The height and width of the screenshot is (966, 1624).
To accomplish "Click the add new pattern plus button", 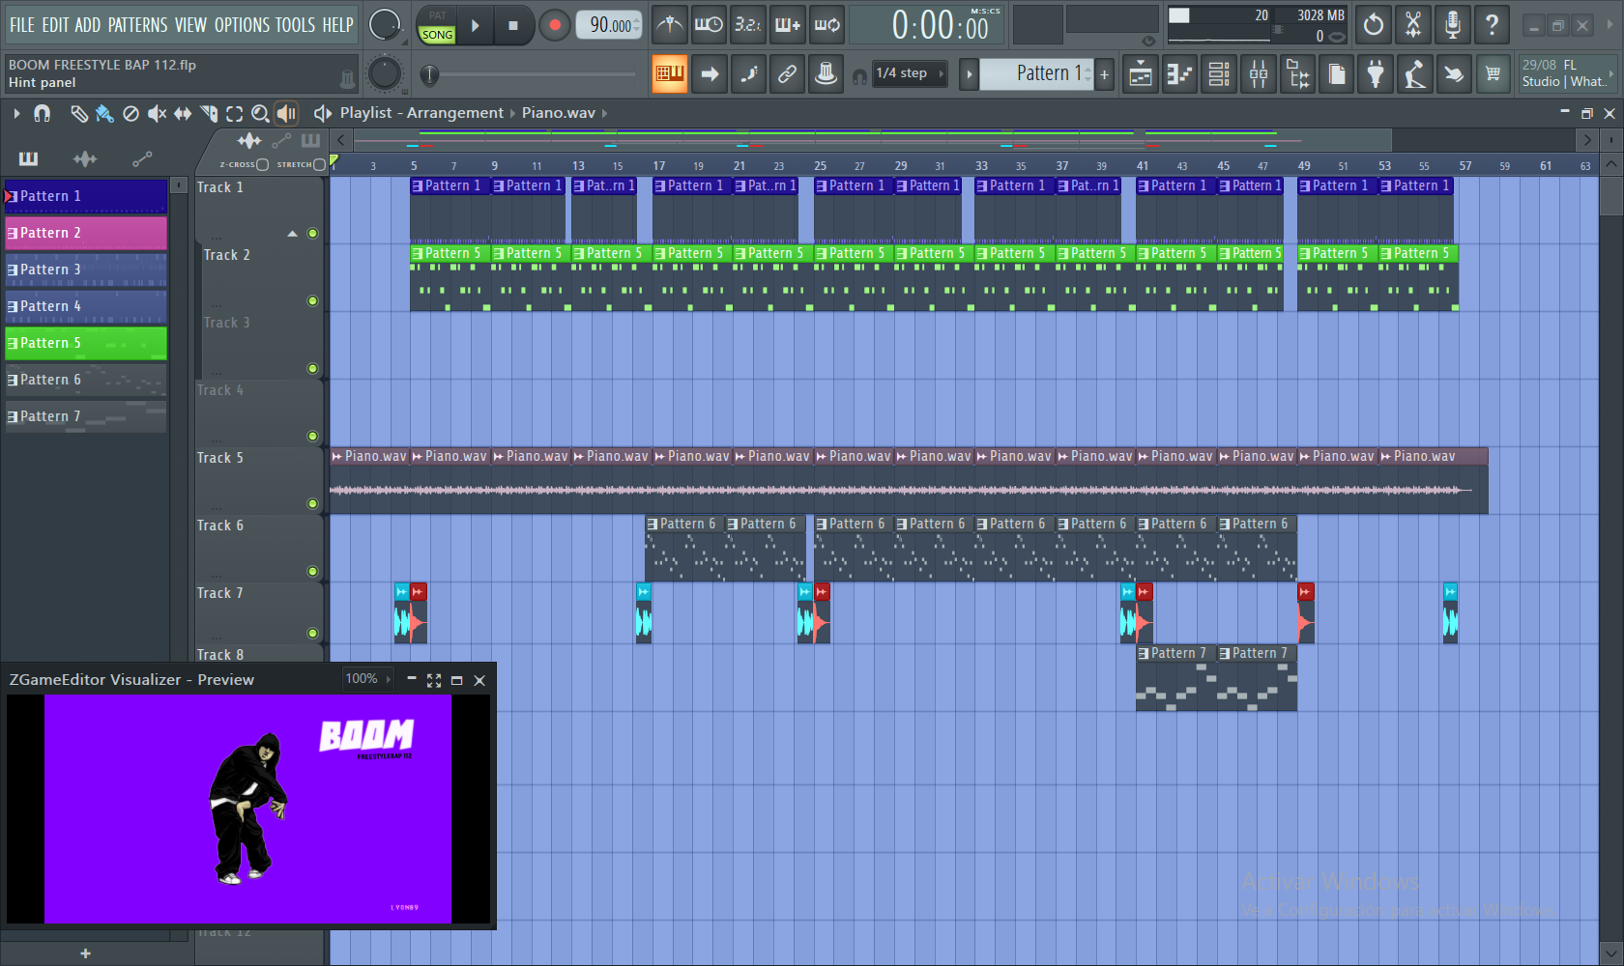I will 1104,74.
